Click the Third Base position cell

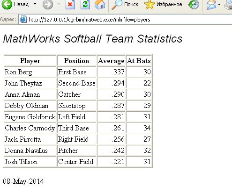click(77, 128)
